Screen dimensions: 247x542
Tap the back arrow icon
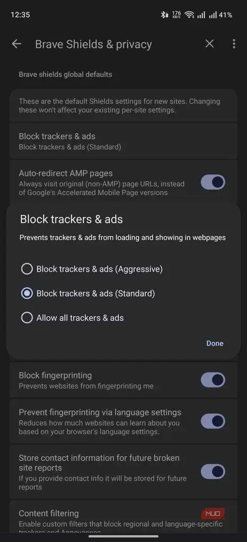(16, 44)
